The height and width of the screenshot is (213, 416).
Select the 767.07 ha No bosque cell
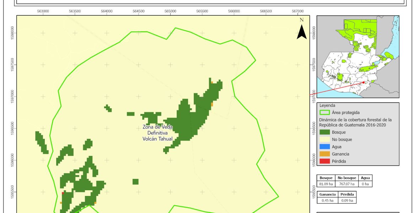point(346,184)
